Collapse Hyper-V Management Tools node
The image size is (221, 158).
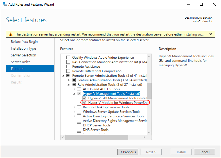tap(74, 94)
